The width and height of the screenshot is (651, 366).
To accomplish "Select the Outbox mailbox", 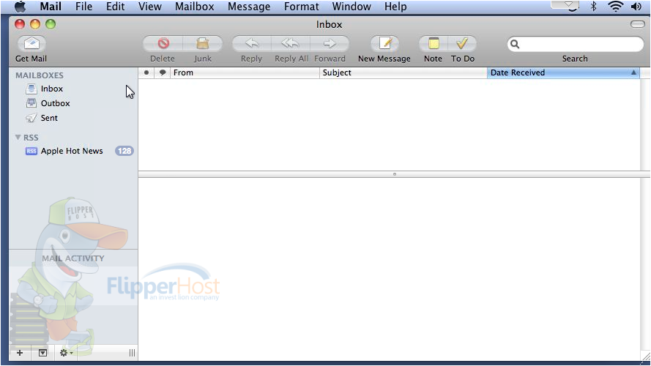I will pos(55,103).
